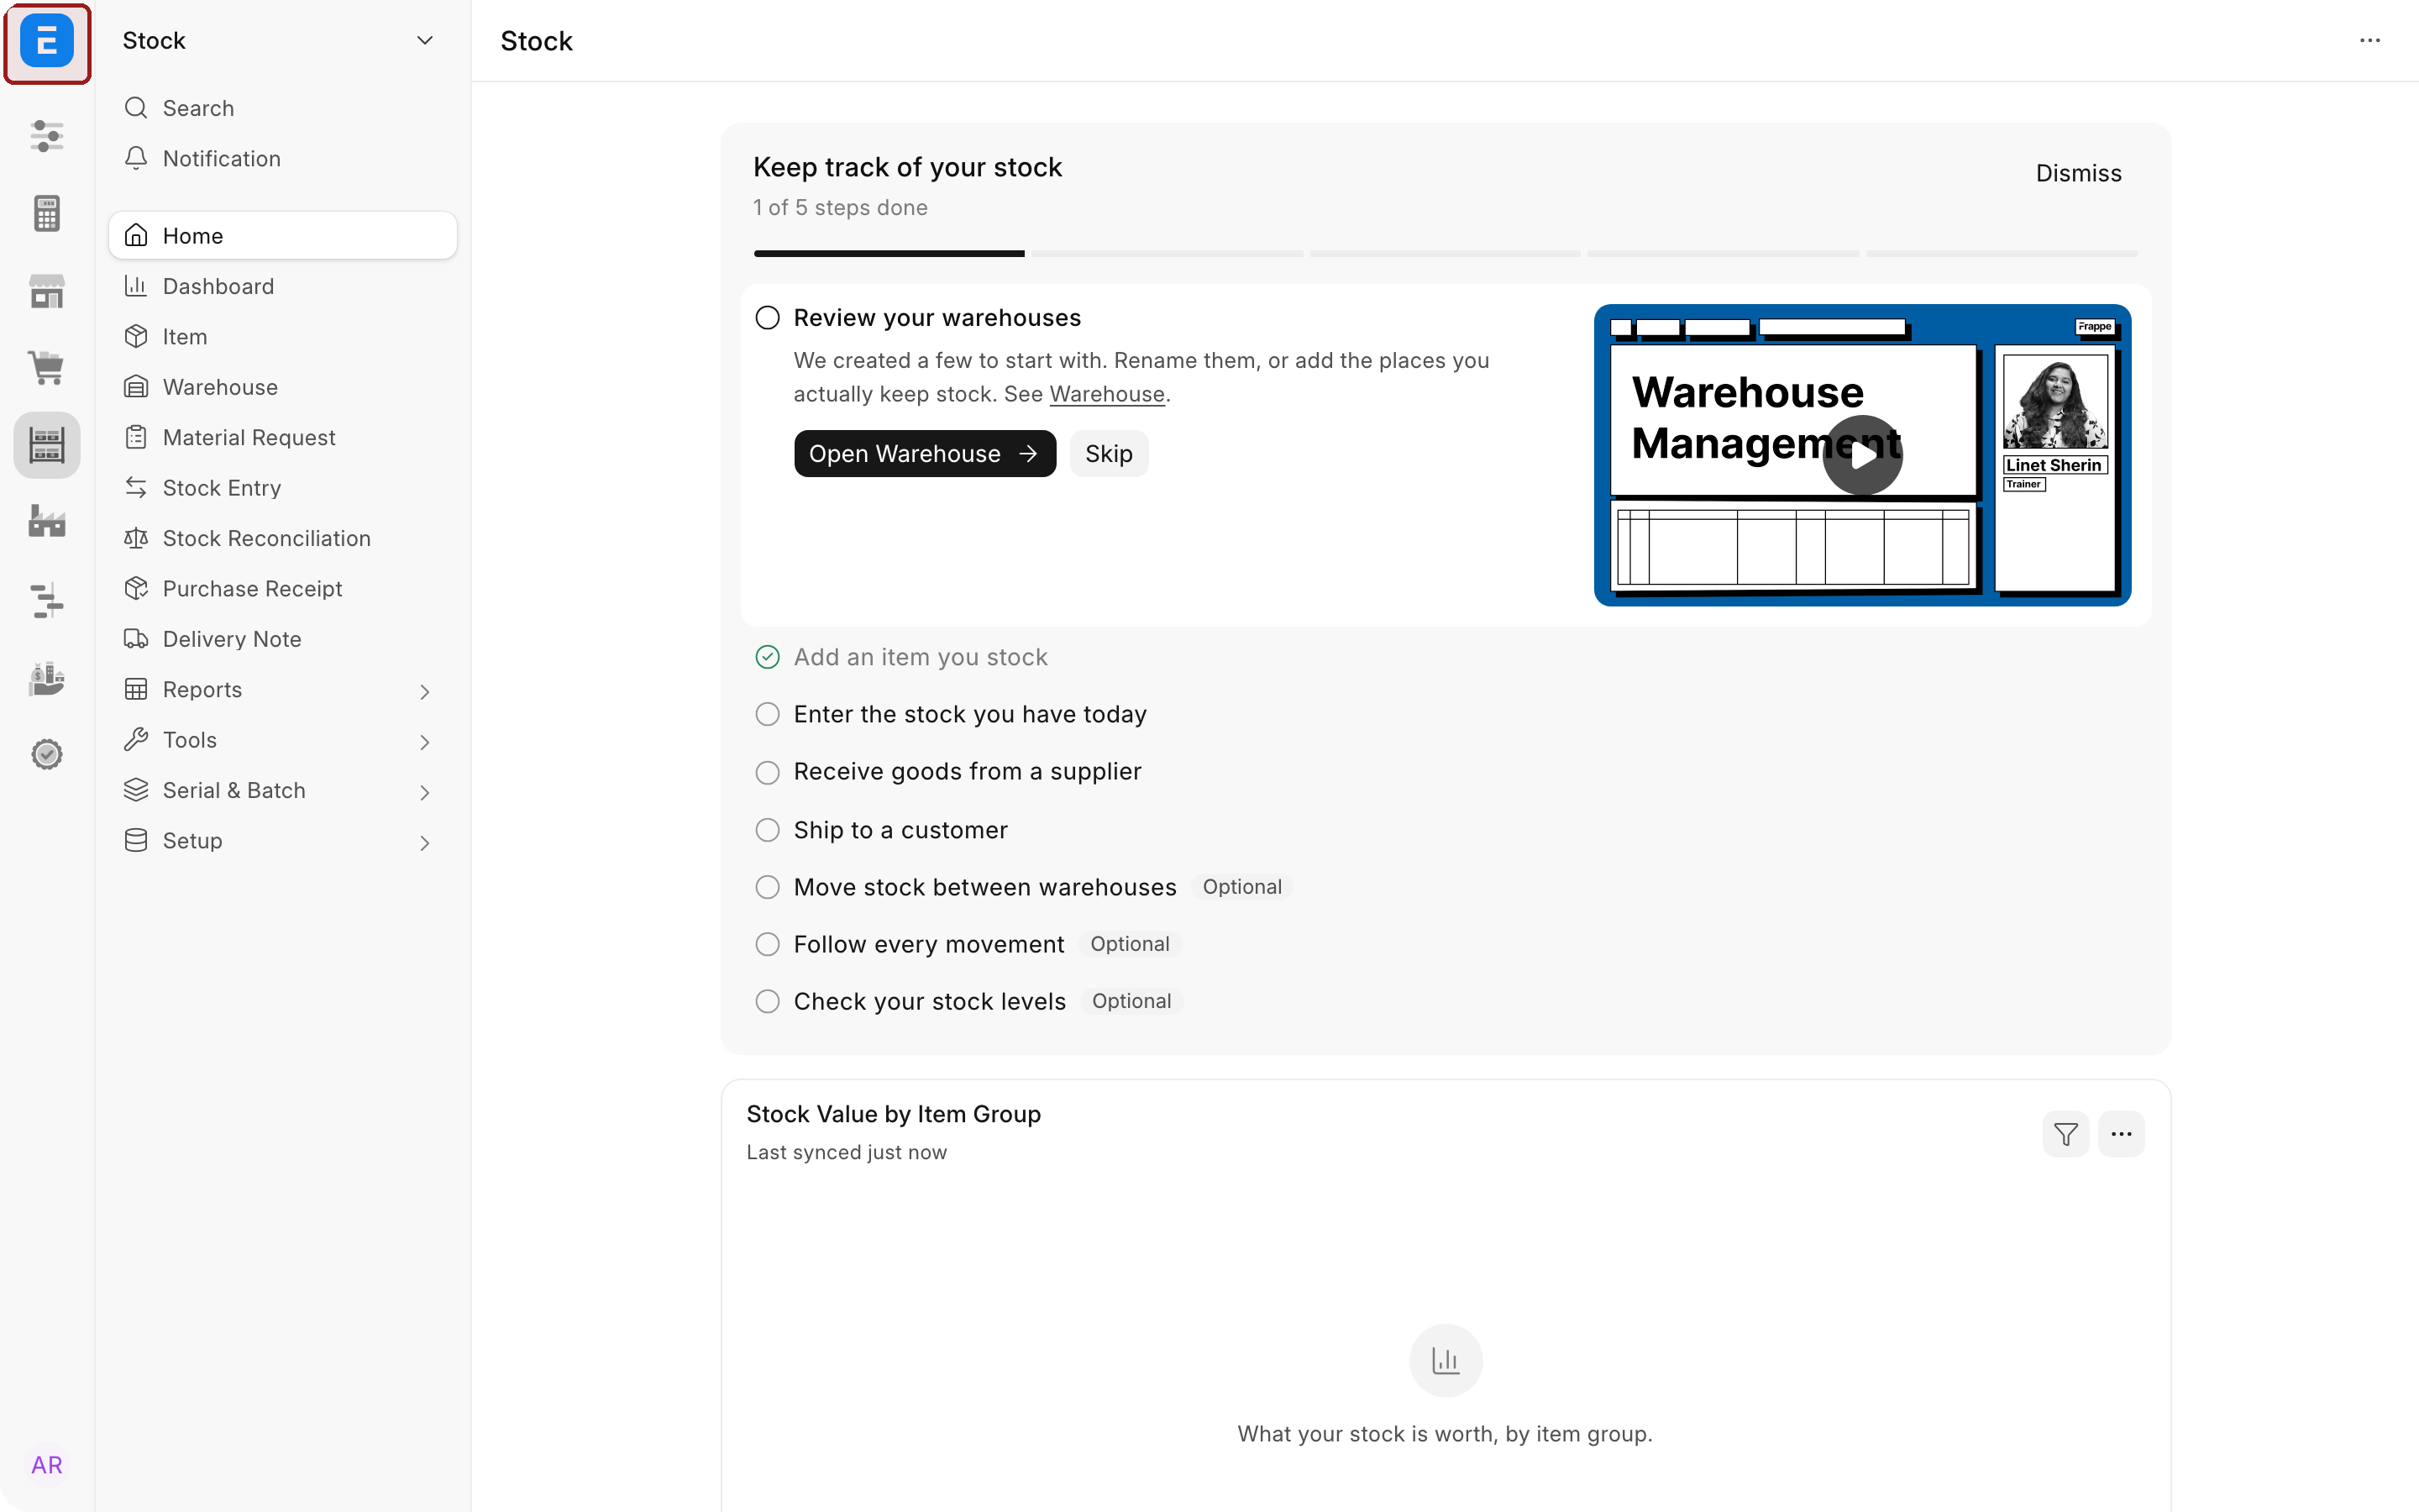Open Notification bell in sidebar

(x=283, y=158)
